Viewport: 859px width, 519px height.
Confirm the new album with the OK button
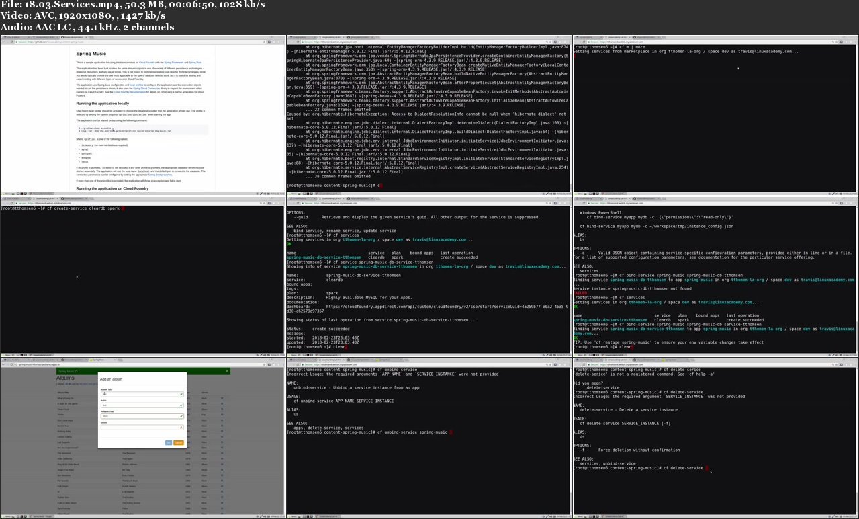coord(169,442)
